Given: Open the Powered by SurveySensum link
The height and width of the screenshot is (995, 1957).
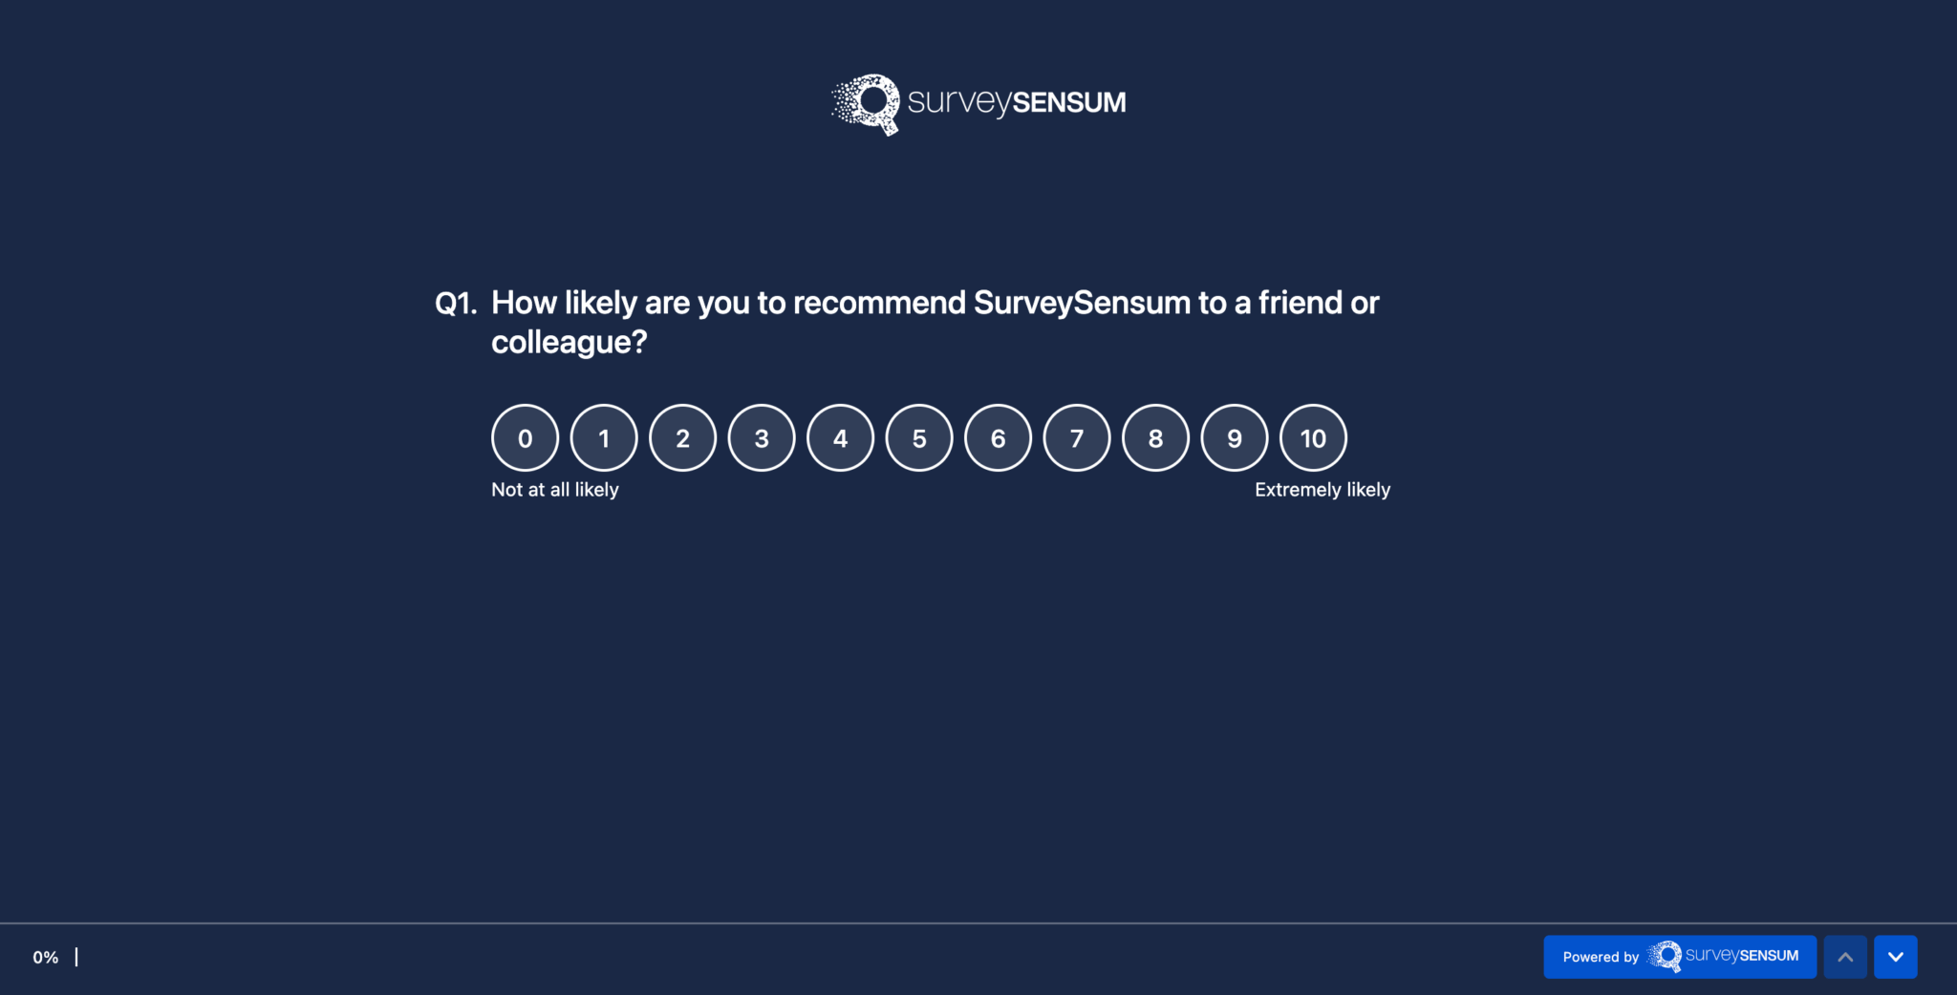Looking at the screenshot, I should tap(1680, 957).
